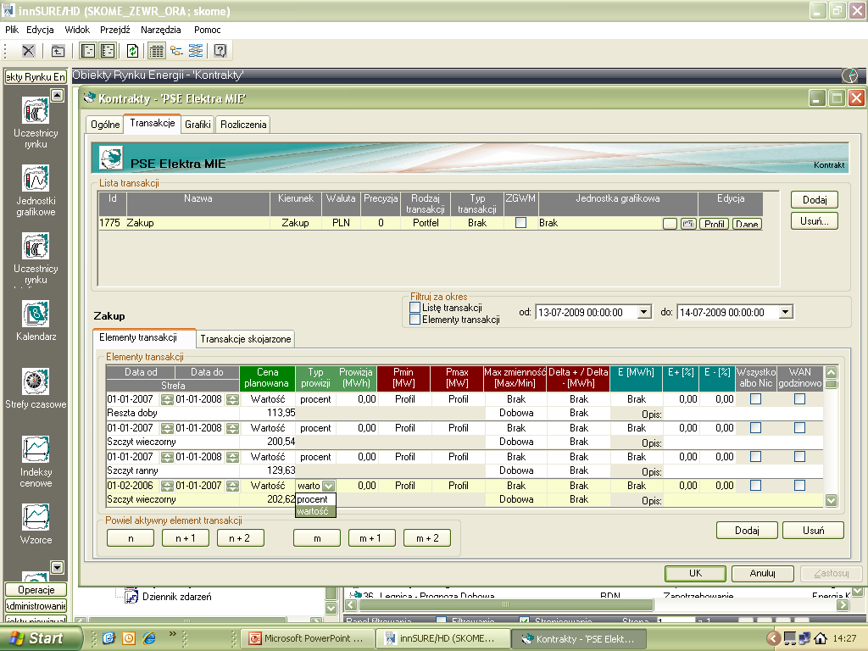Click Dodaj button beside the Lista transakcji
This screenshot has width=868, height=651.
tap(815, 199)
